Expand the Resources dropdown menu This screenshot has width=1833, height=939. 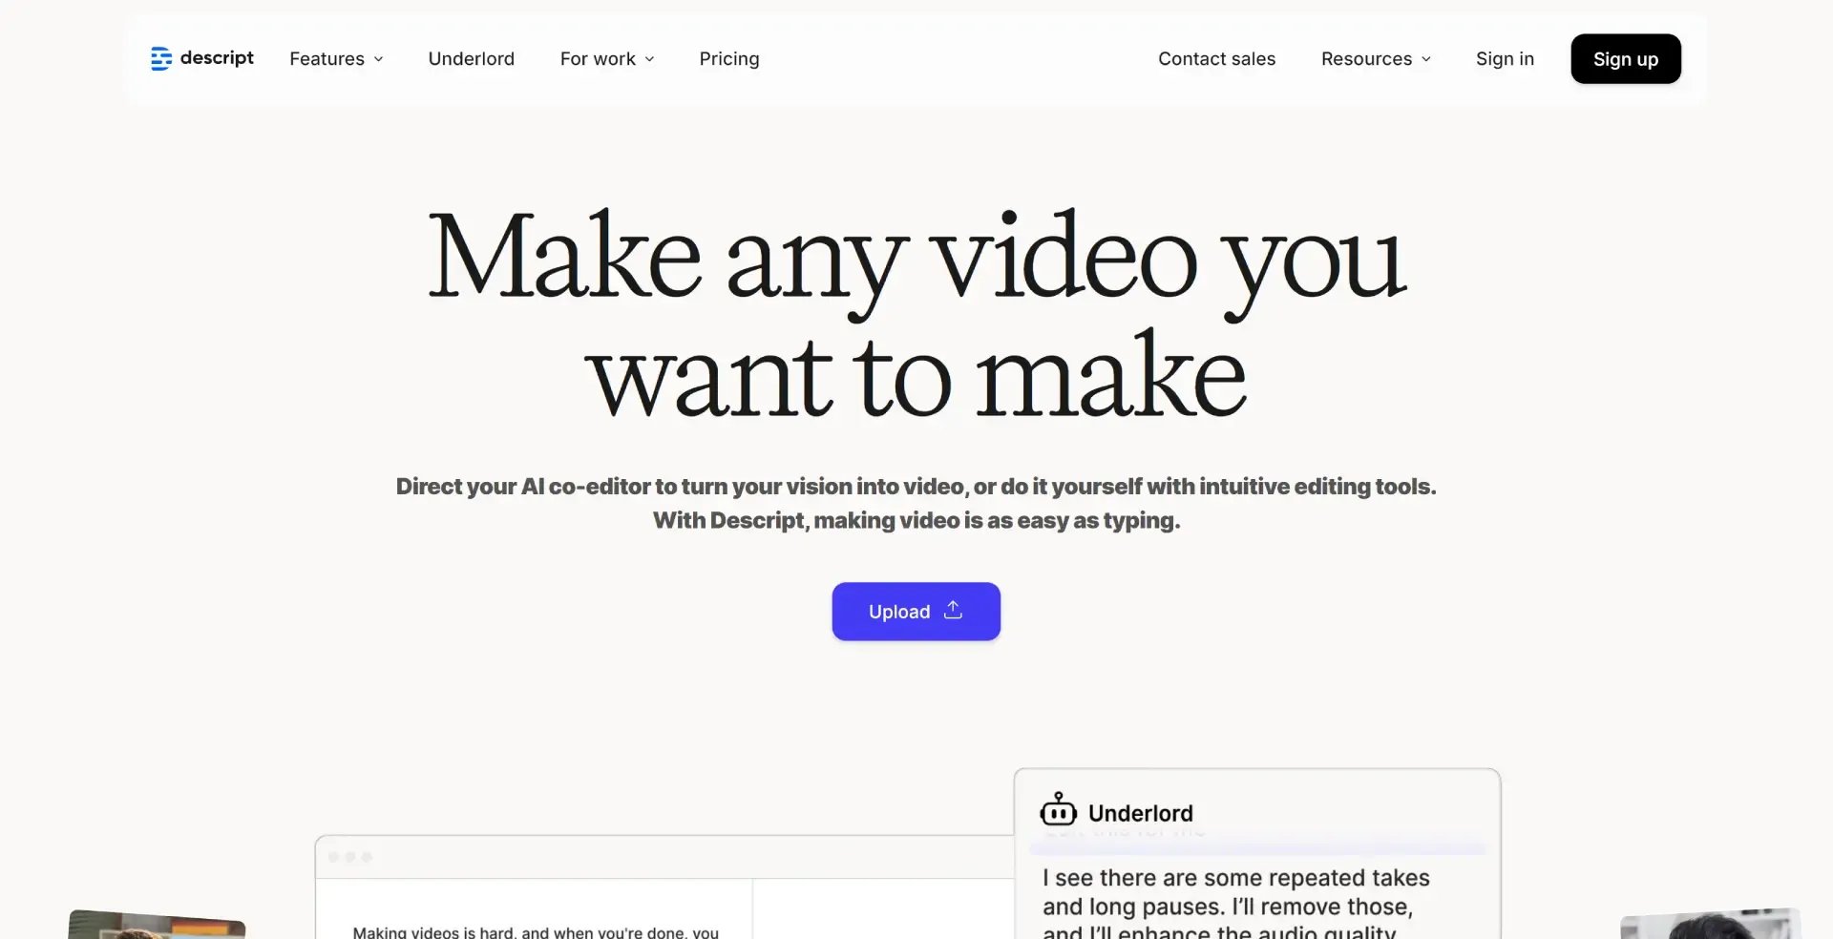point(1376,58)
